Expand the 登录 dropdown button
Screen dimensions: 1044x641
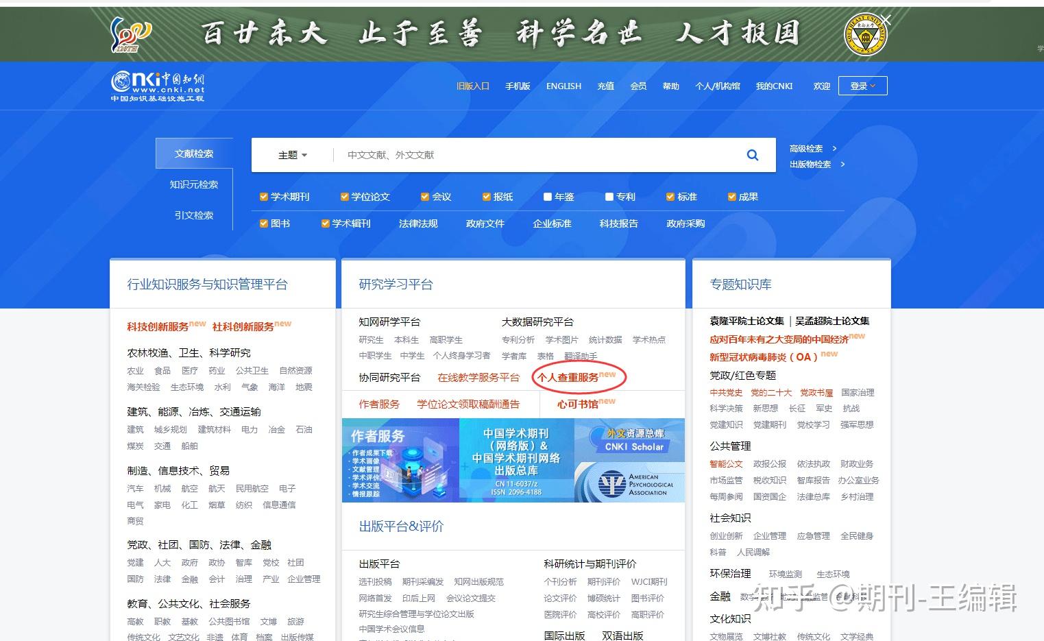862,86
